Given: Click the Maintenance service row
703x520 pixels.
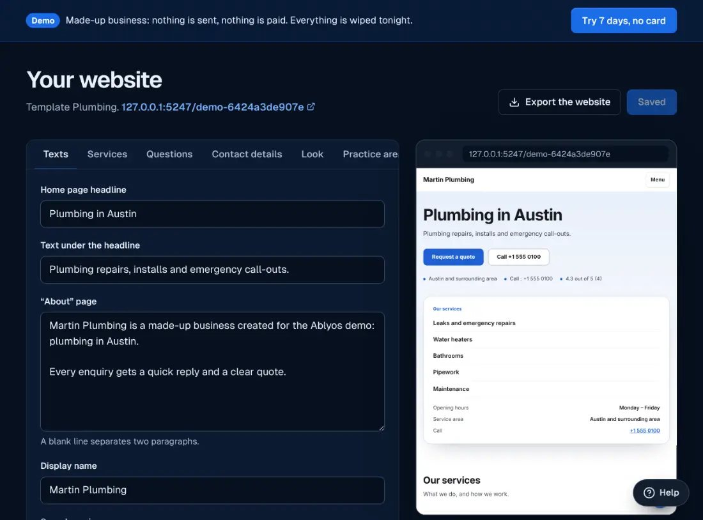Looking at the screenshot, I should coord(546,389).
